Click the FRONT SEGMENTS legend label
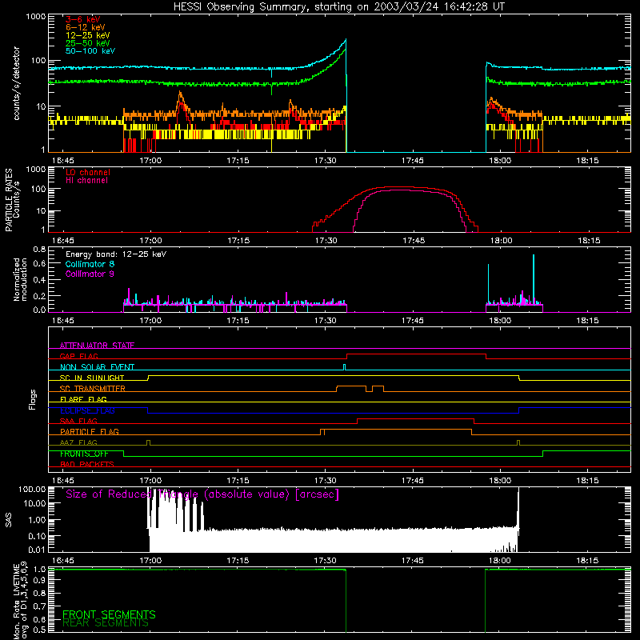 point(109,614)
